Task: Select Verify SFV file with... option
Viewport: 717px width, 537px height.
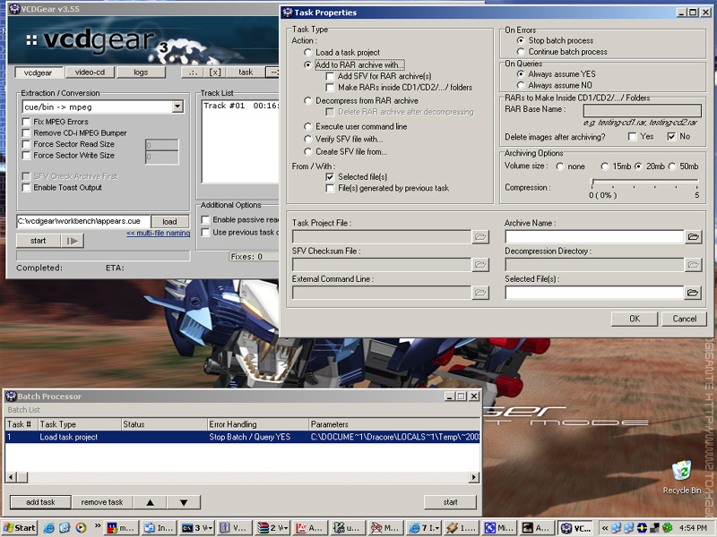Action: click(x=307, y=139)
